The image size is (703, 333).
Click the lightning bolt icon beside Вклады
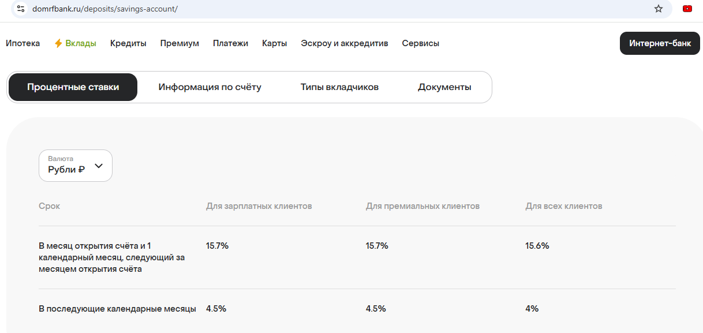(x=58, y=43)
